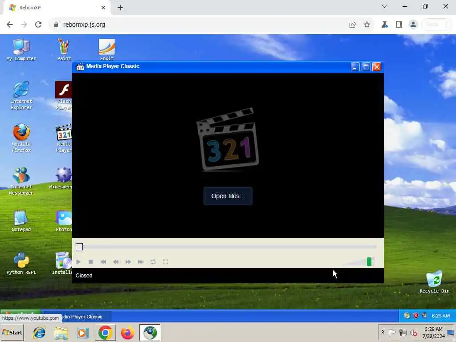This screenshot has width=456, height=342.
Task: Close the RebornXP browser tab
Action: tap(103, 8)
